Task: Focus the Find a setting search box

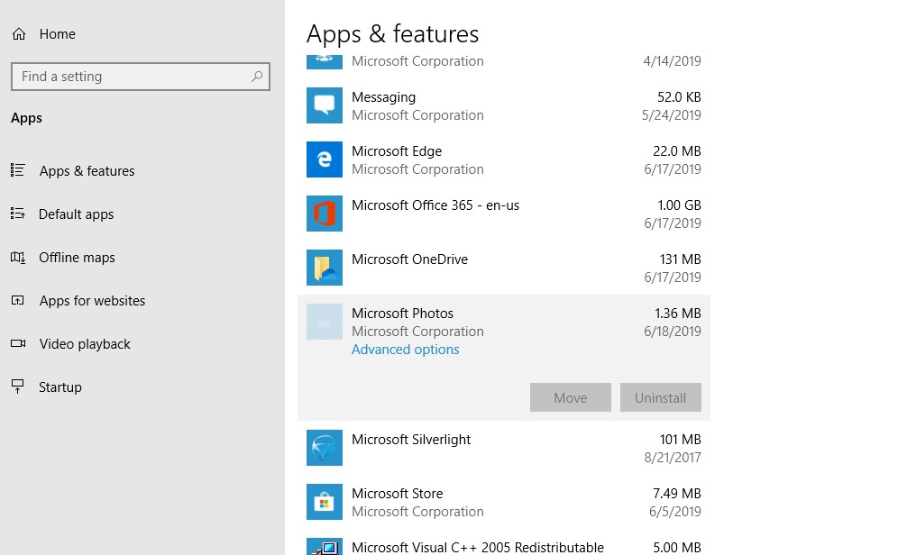Action: tap(141, 77)
